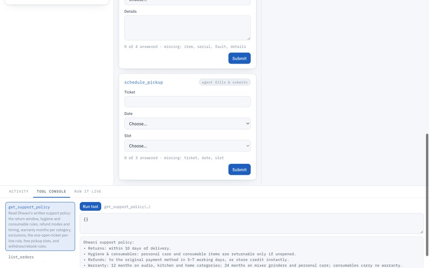429x268 pixels.
Task: Click the 'Refunds: to the original payment' line
Action: pos(186,260)
